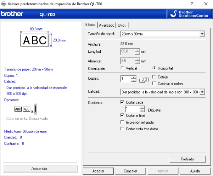Click the help question mark button
This screenshot has width=213, height=176.
tap(192, 4)
